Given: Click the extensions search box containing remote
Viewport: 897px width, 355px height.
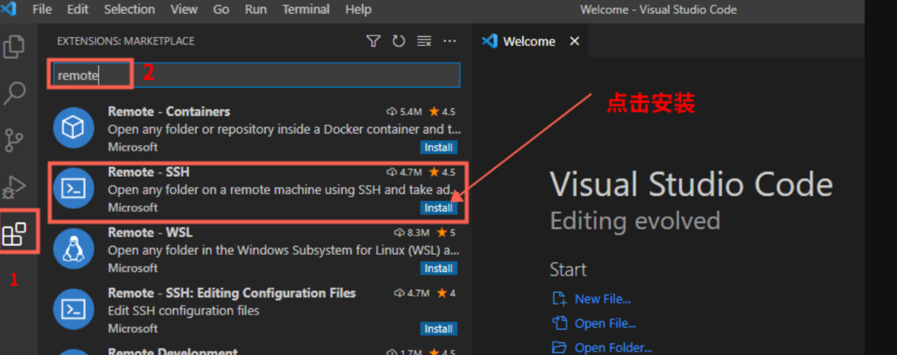Looking at the screenshot, I should [256, 75].
